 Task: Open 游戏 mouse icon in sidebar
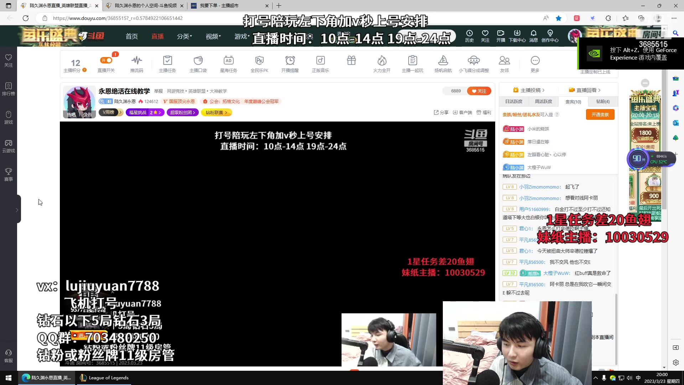[9, 118]
